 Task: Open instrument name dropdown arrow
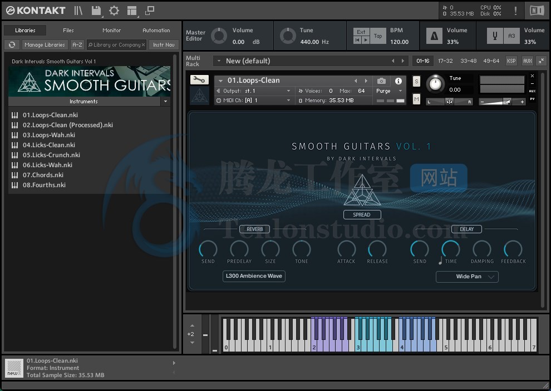coord(221,81)
